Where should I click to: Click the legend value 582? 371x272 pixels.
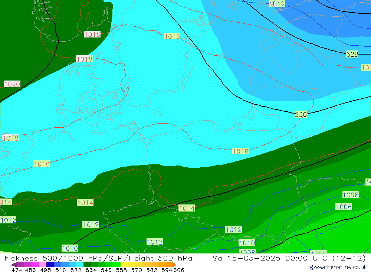tap(152, 270)
